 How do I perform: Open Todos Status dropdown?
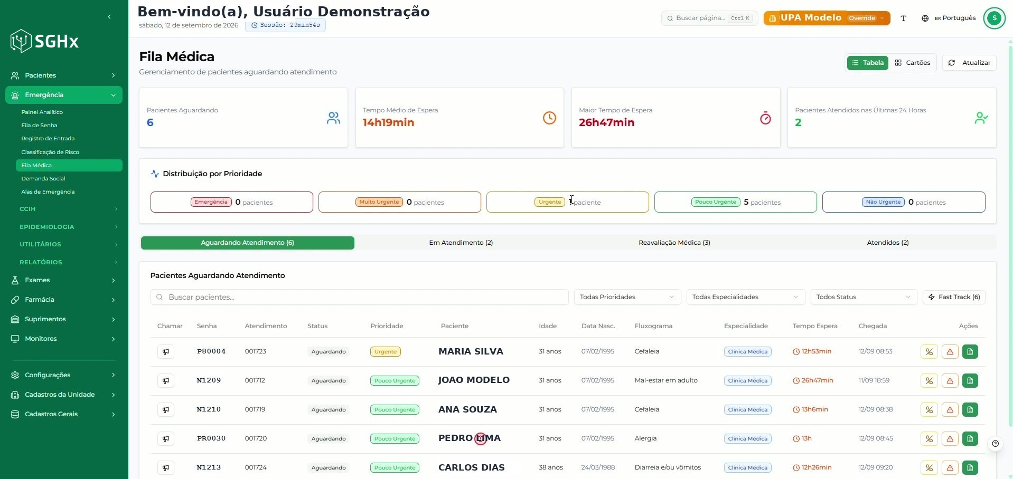click(864, 297)
